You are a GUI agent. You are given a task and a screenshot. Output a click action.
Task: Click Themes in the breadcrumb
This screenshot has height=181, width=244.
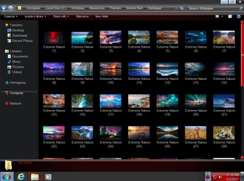115,8
